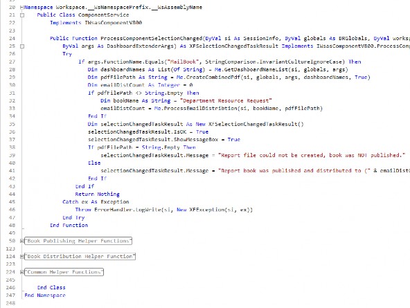Click the End Namespace line
This screenshot has height=308, width=410.
pyautogui.click(x=45, y=296)
